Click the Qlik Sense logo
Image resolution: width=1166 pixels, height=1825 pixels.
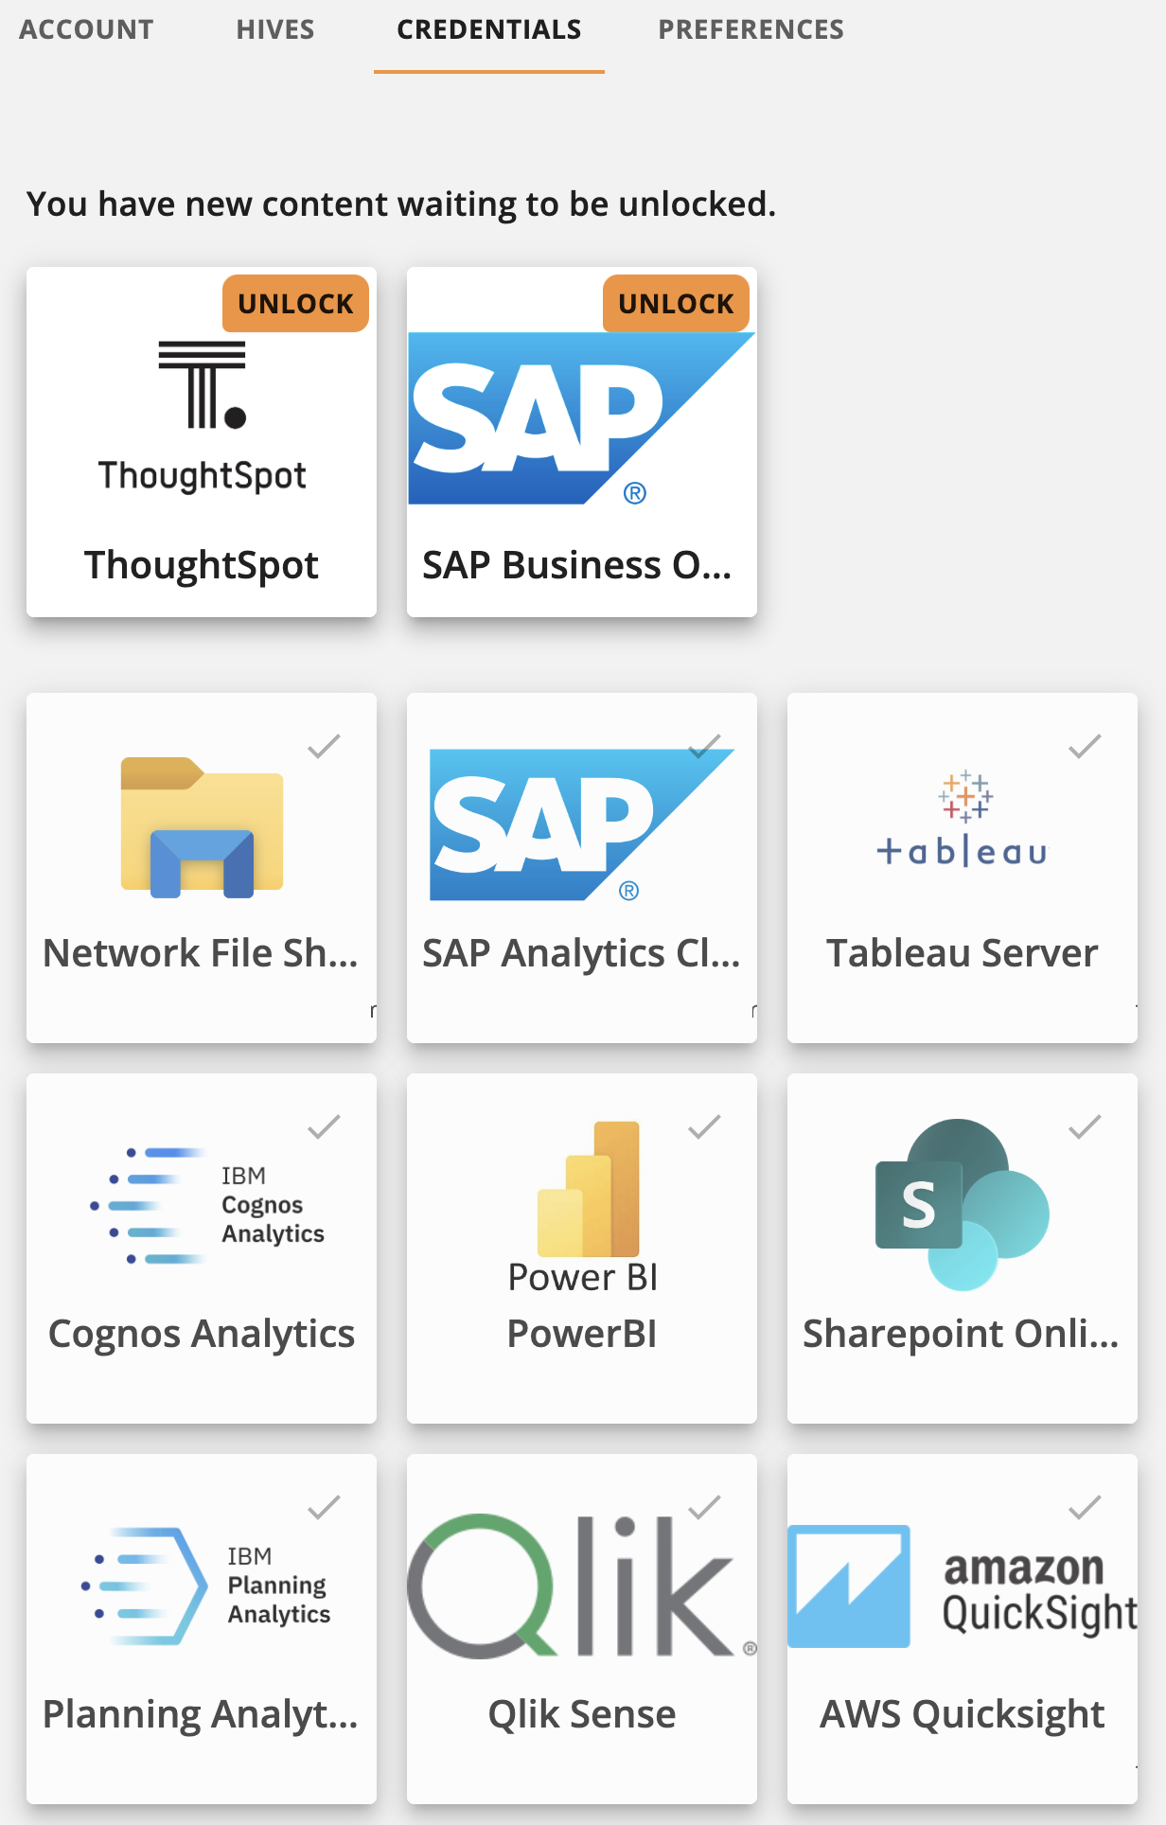pos(582,1586)
